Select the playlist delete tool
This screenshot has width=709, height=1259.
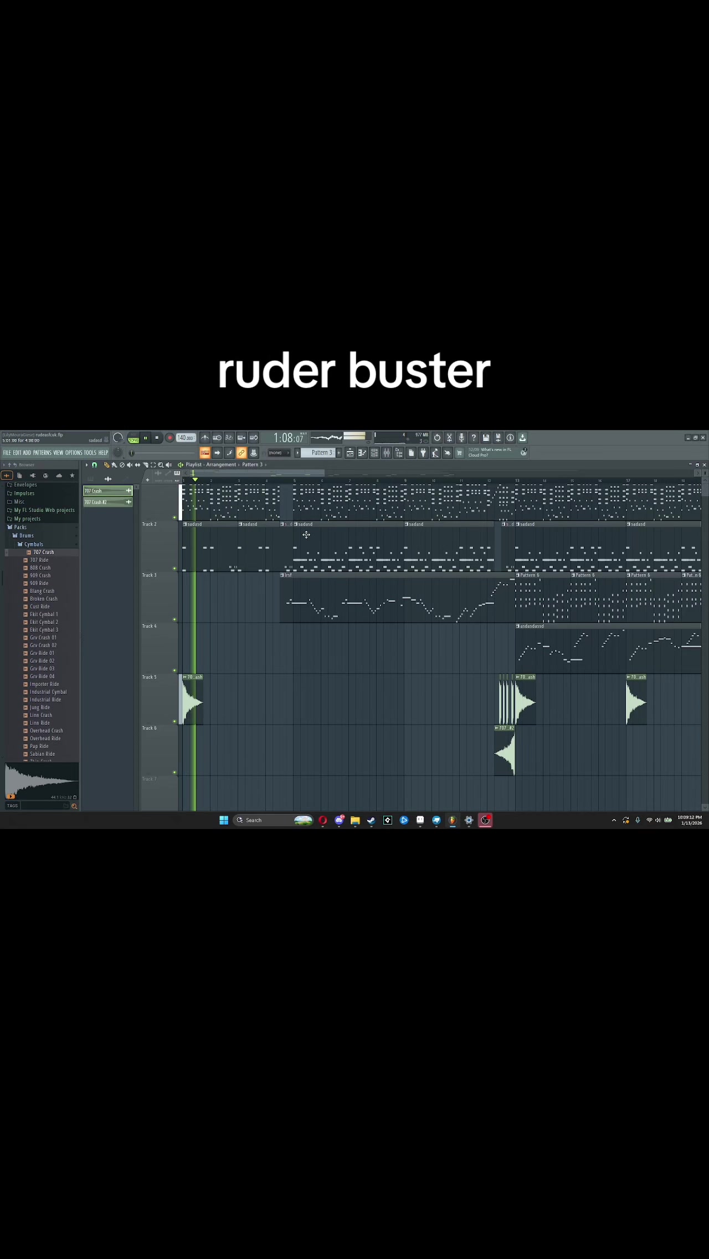click(x=122, y=465)
